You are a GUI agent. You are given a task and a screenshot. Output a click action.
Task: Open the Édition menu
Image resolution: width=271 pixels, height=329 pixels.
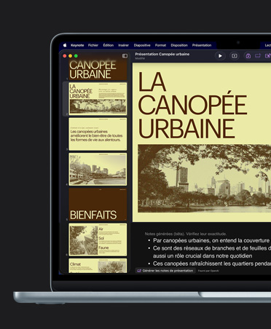pyautogui.click(x=108, y=45)
